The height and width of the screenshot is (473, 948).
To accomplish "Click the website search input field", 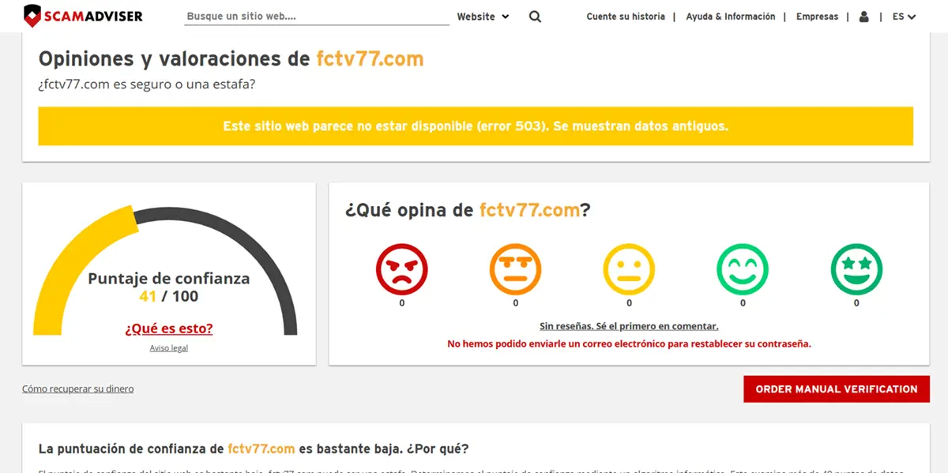I will point(316,16).
